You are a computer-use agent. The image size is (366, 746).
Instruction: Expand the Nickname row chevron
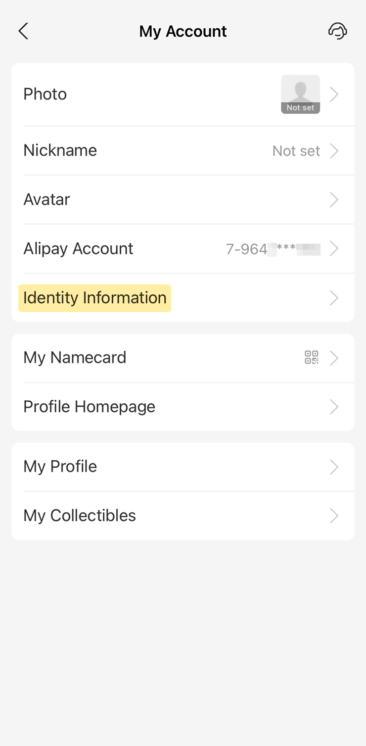334,151
